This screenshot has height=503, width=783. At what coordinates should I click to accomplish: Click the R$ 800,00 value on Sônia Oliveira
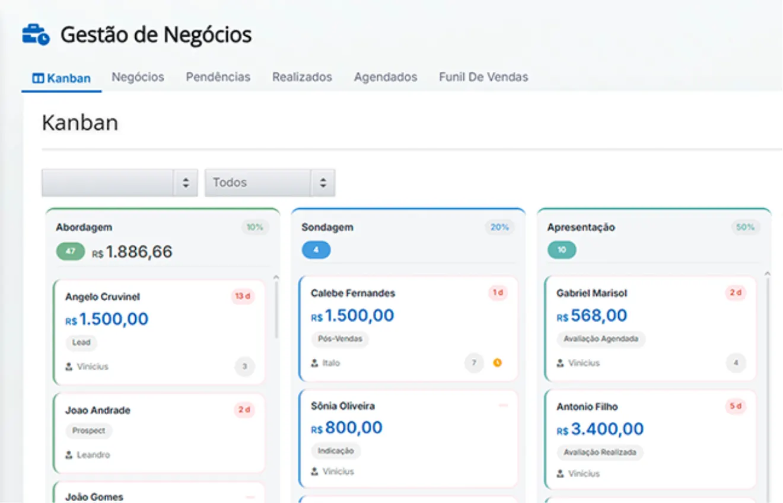[346, 428]
